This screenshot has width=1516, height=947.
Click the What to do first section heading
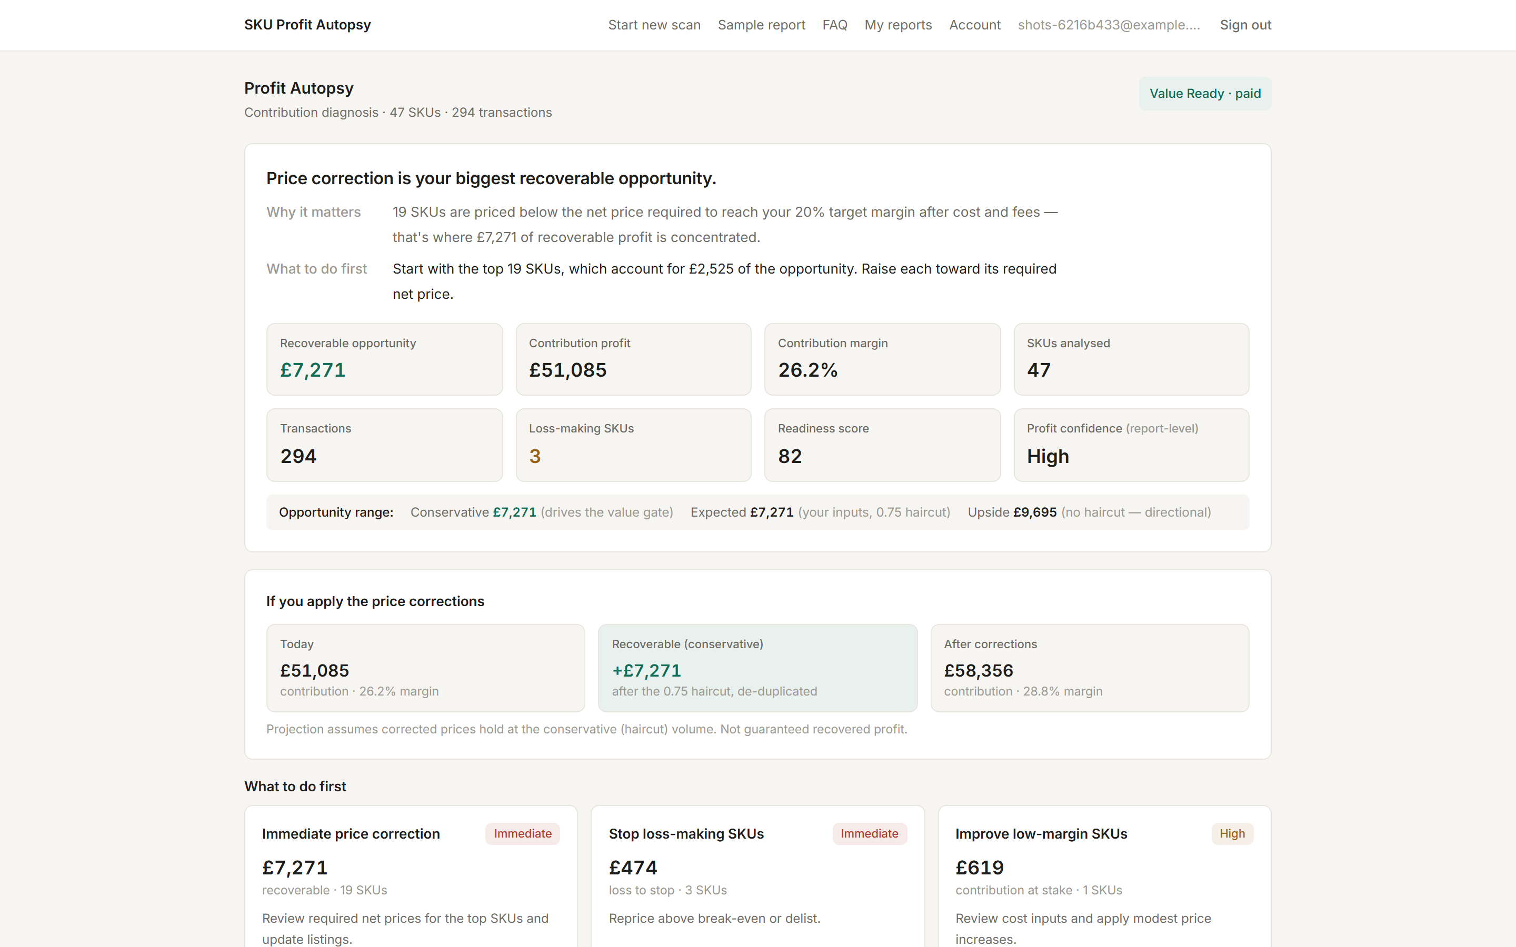295,787
